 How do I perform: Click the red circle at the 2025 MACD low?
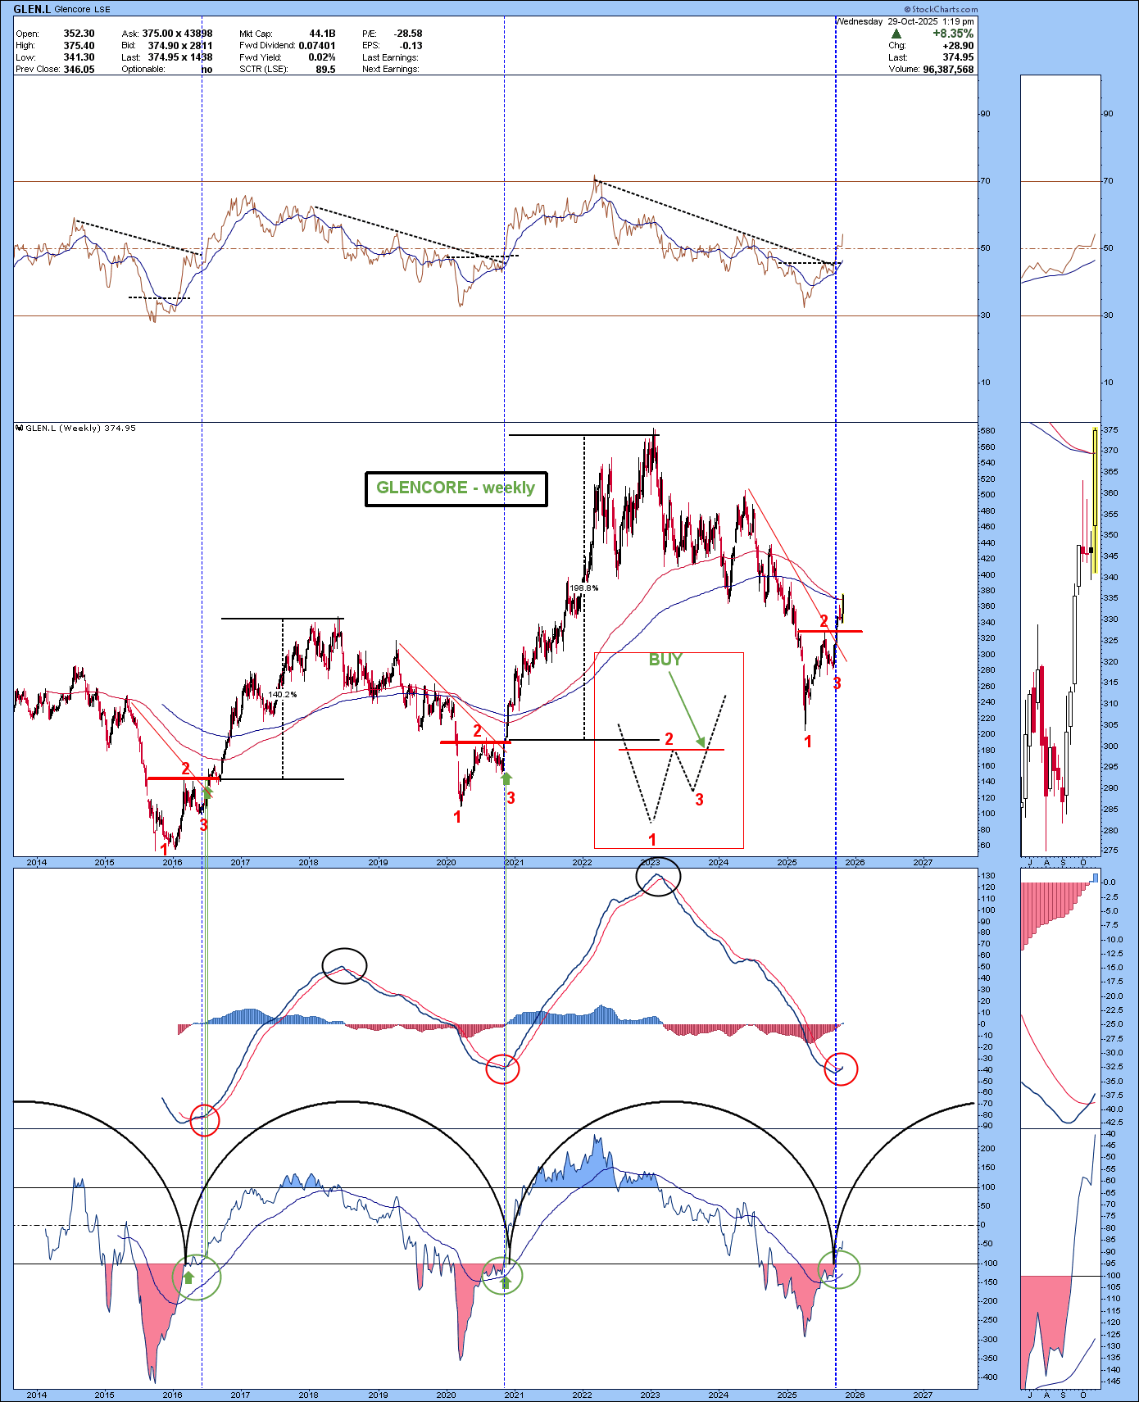pyautogui.click(x=841, y=1069)
